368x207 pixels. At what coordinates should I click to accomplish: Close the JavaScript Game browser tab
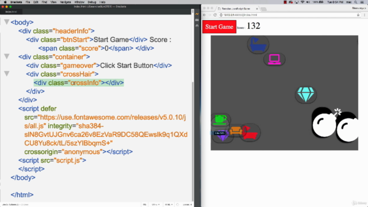pos(257,9)
